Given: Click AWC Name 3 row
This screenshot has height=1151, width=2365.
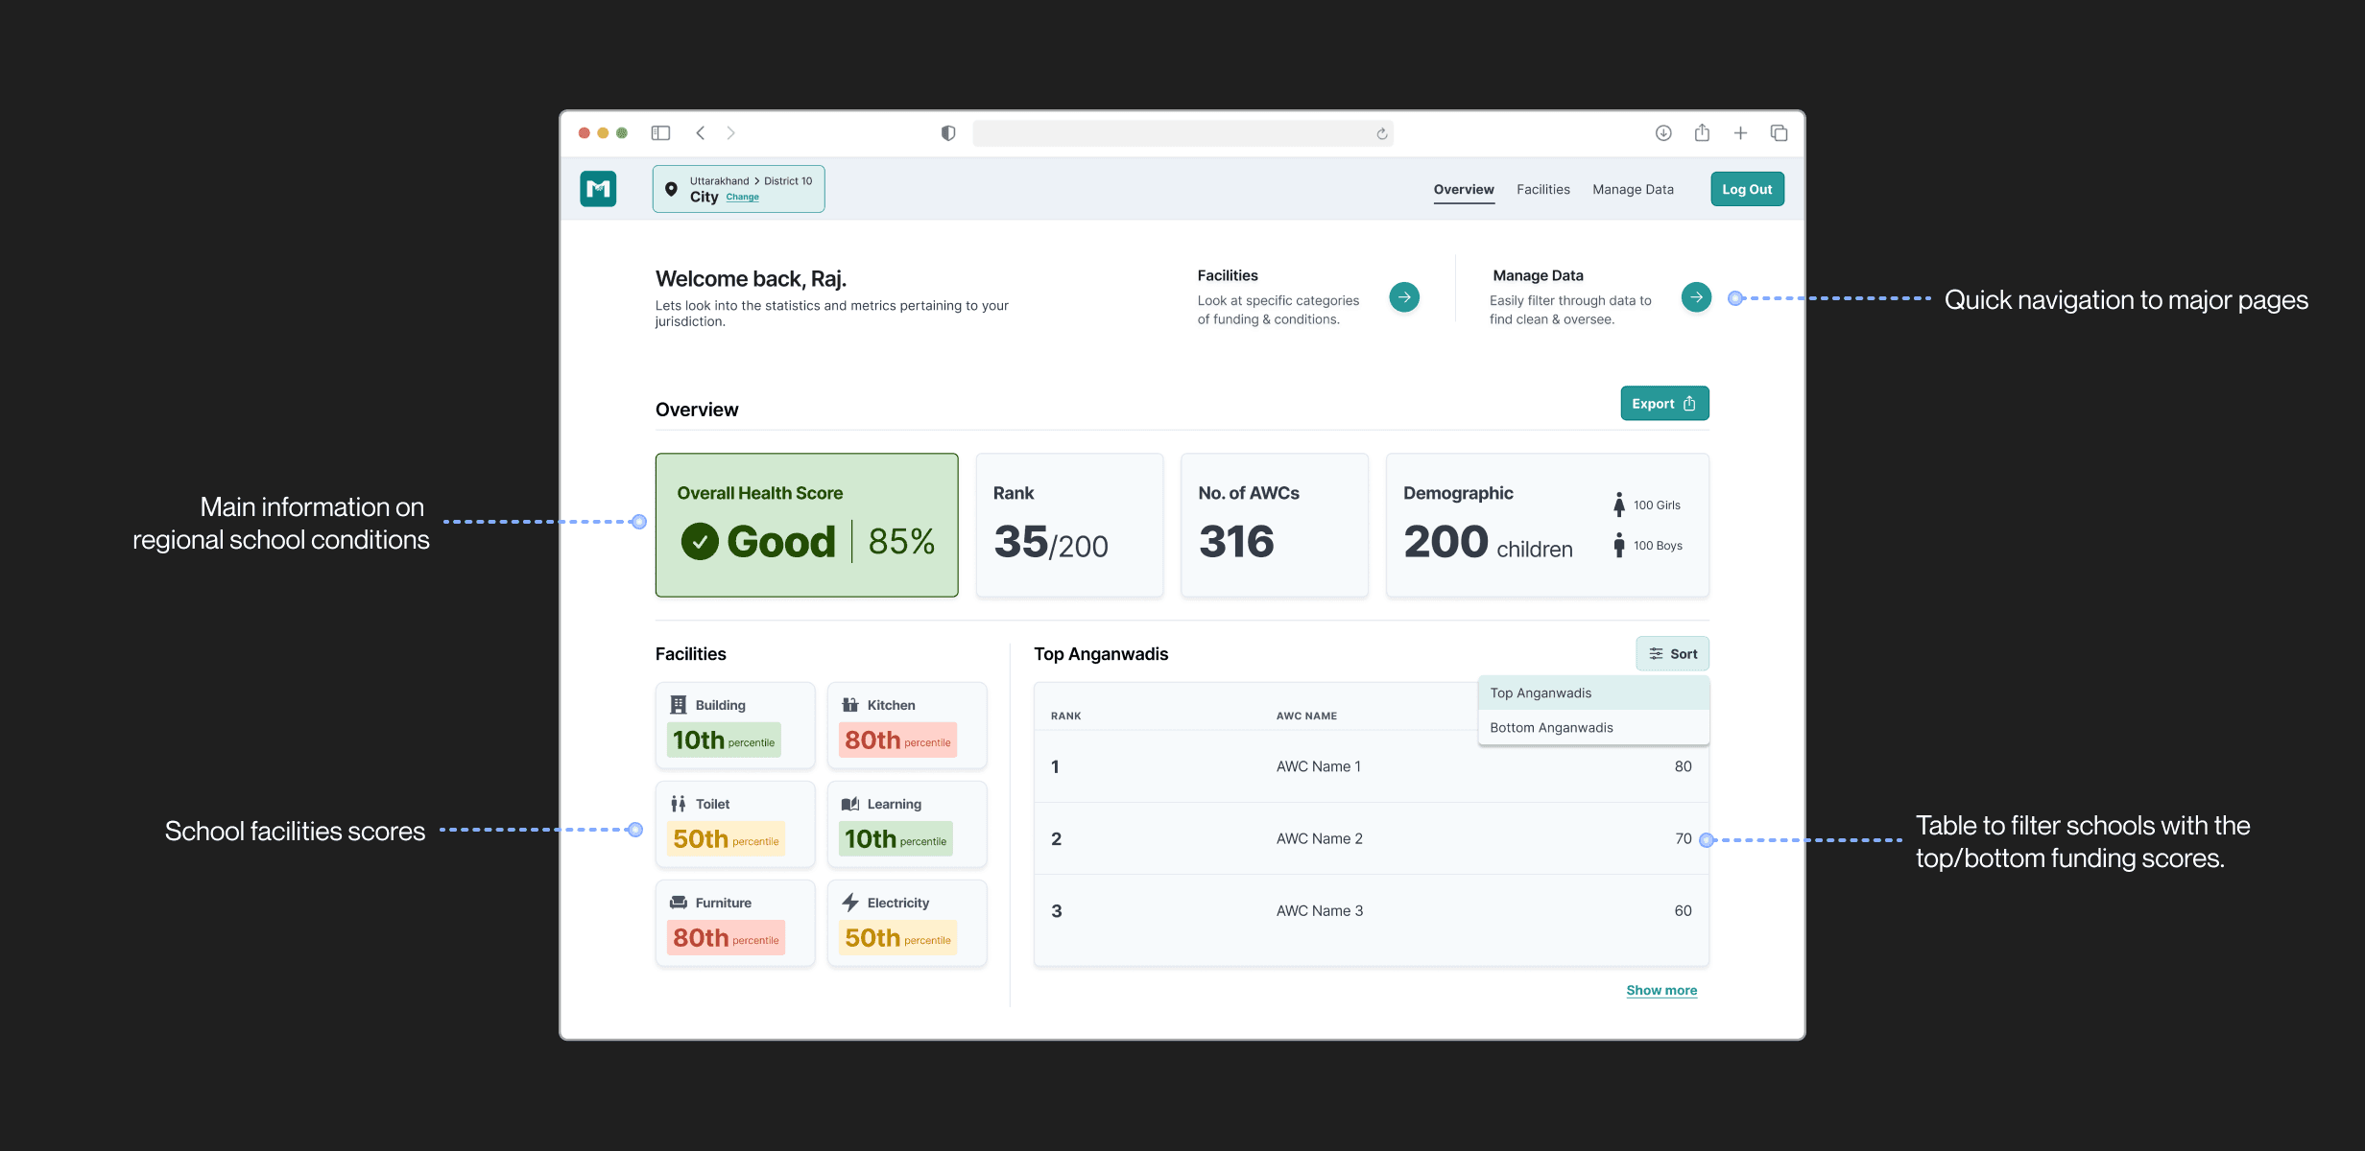Looking at the screenshot, I should point(1372,910).
